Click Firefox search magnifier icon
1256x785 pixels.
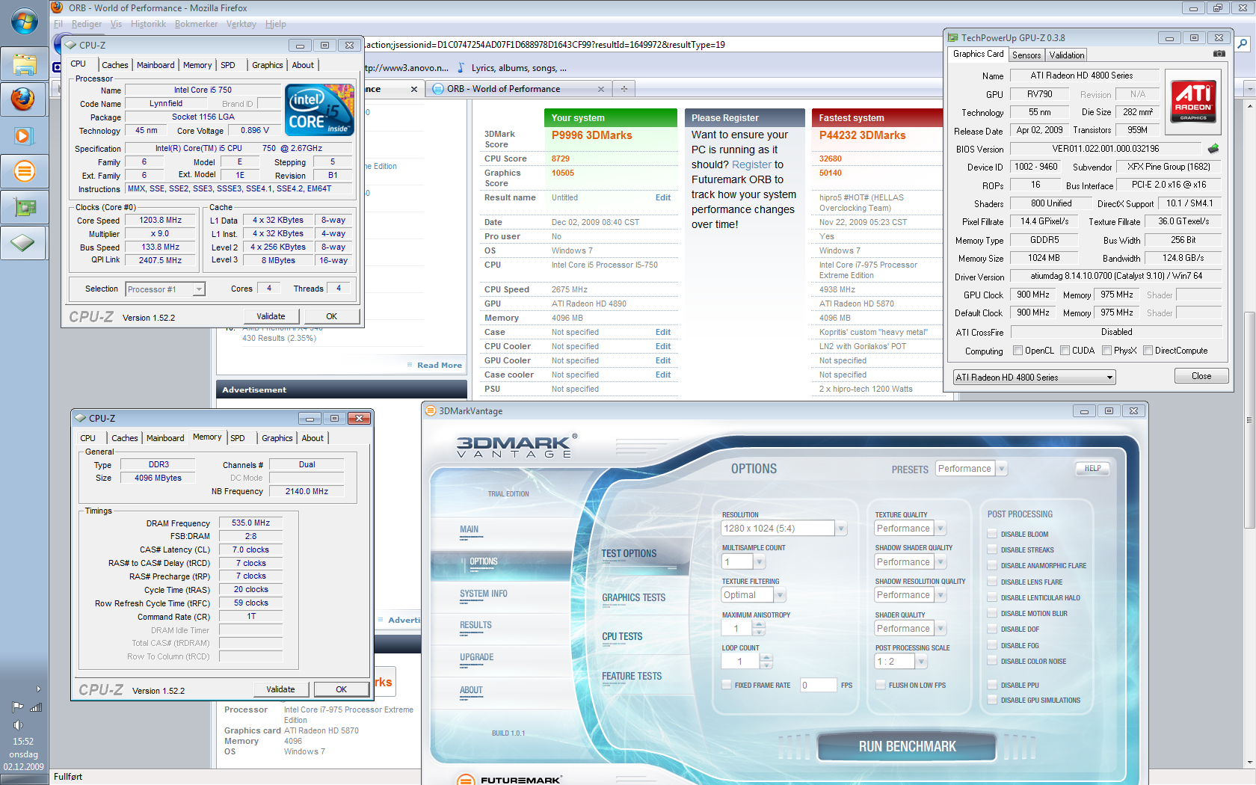tap(1243, 44)
